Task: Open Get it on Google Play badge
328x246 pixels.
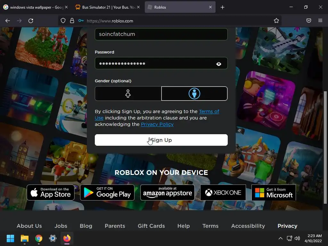Action: point(107,193)
